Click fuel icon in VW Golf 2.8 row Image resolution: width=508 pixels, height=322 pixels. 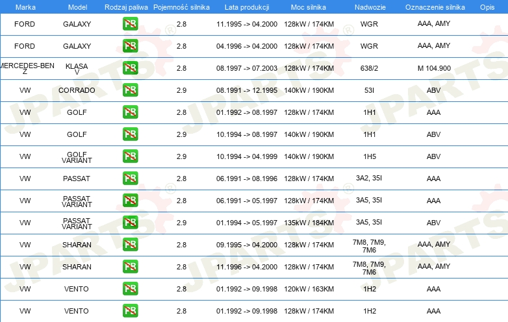130,112
